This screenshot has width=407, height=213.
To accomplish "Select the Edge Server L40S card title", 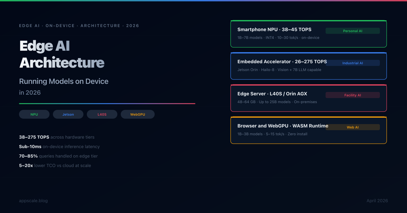I will click(x=272, y=94).
